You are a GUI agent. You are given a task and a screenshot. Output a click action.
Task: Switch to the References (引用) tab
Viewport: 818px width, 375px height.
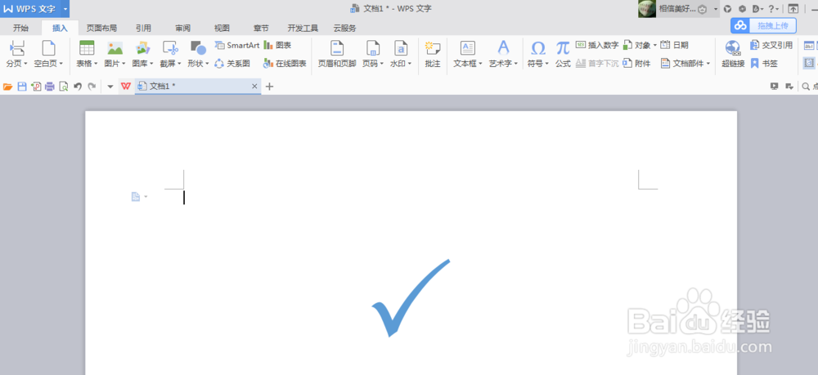143,28
